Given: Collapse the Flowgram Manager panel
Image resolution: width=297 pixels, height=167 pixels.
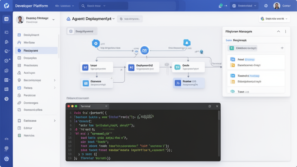Looking at the screenshot, I should tap(278, 32).
